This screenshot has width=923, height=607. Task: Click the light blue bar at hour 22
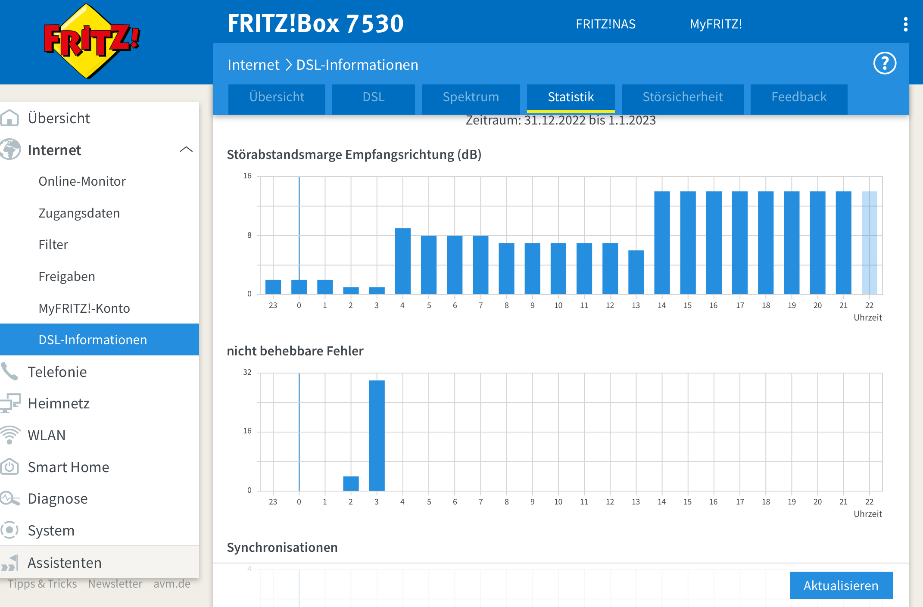pos(869,243)
